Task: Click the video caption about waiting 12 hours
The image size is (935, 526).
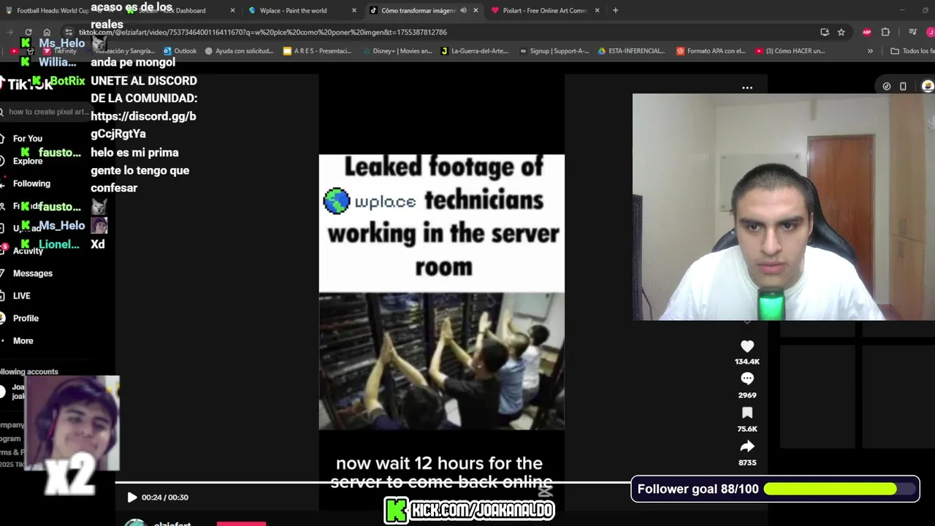Action: click(440, 473)
